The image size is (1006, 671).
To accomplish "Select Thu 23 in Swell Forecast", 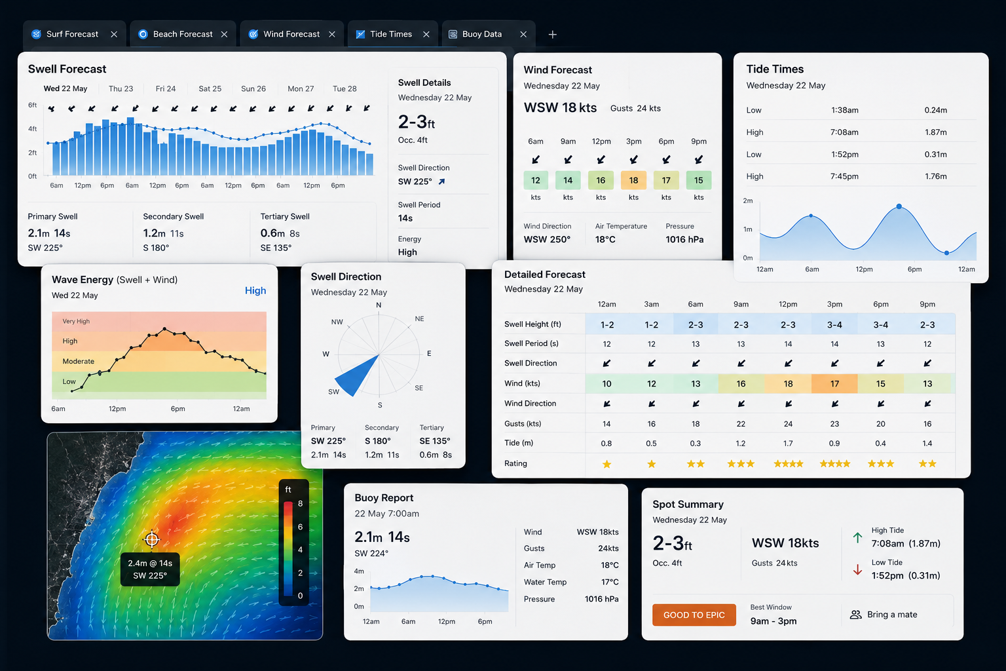I will point(121,88).
